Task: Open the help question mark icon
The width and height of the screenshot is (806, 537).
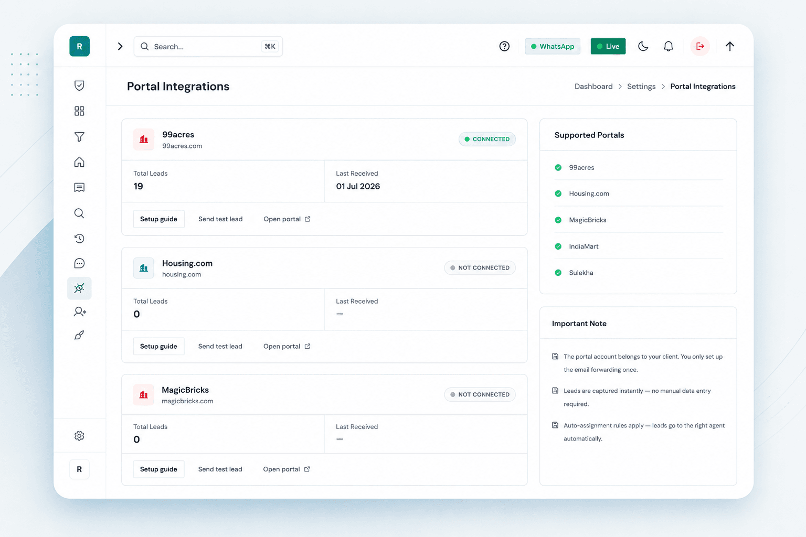Action: 504,46
